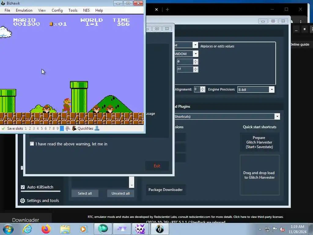Expand the RANDOM value dropdown
This screenshot has height=235, width=313.
coord(196,54)
